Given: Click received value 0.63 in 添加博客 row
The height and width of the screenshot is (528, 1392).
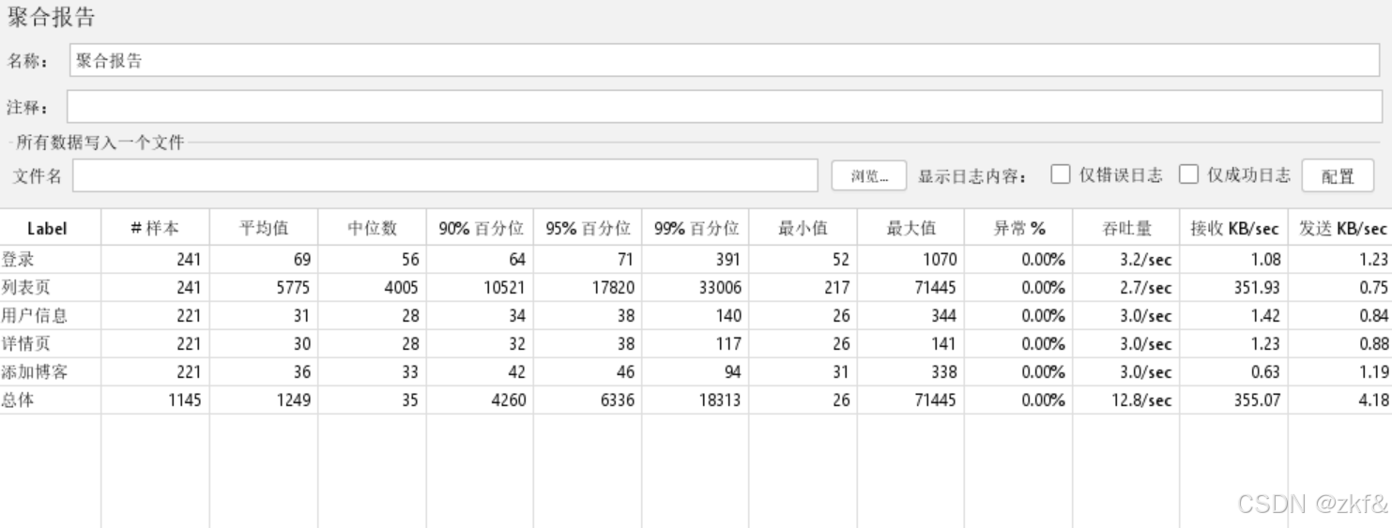Looking at the screenshot, I should (1265, 371).
